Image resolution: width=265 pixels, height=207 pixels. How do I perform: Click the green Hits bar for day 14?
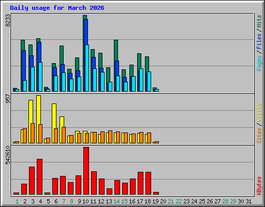[116, 50]
